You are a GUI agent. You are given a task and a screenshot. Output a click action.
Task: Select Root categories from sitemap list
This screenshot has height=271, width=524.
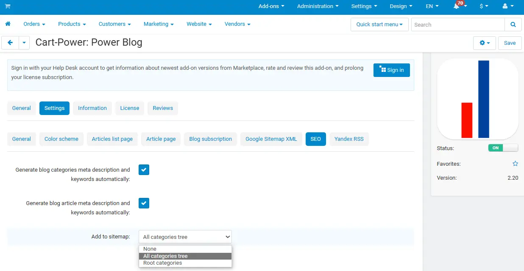tap(162, 263)
